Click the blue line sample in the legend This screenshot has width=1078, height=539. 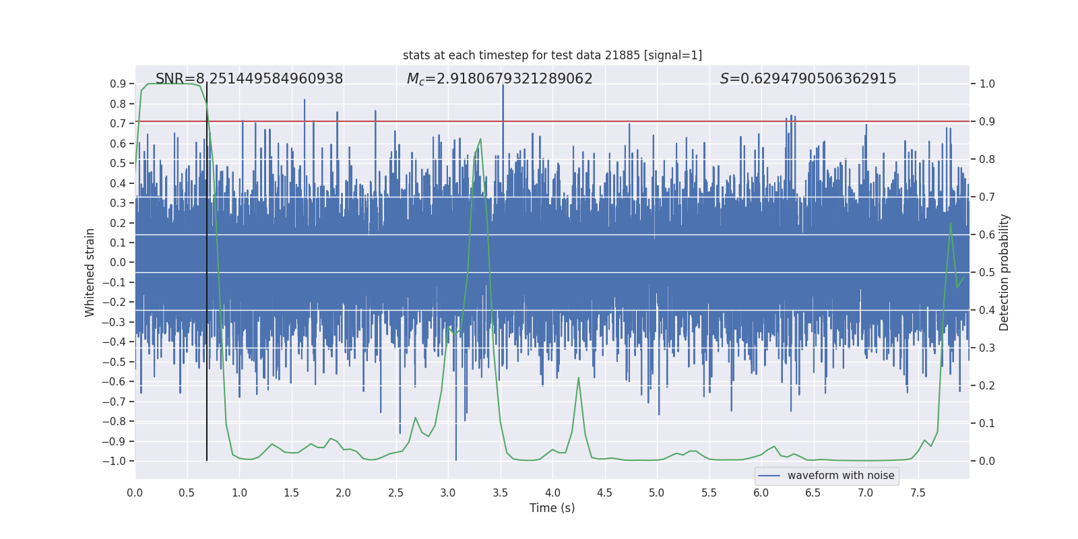pos(769,476)
